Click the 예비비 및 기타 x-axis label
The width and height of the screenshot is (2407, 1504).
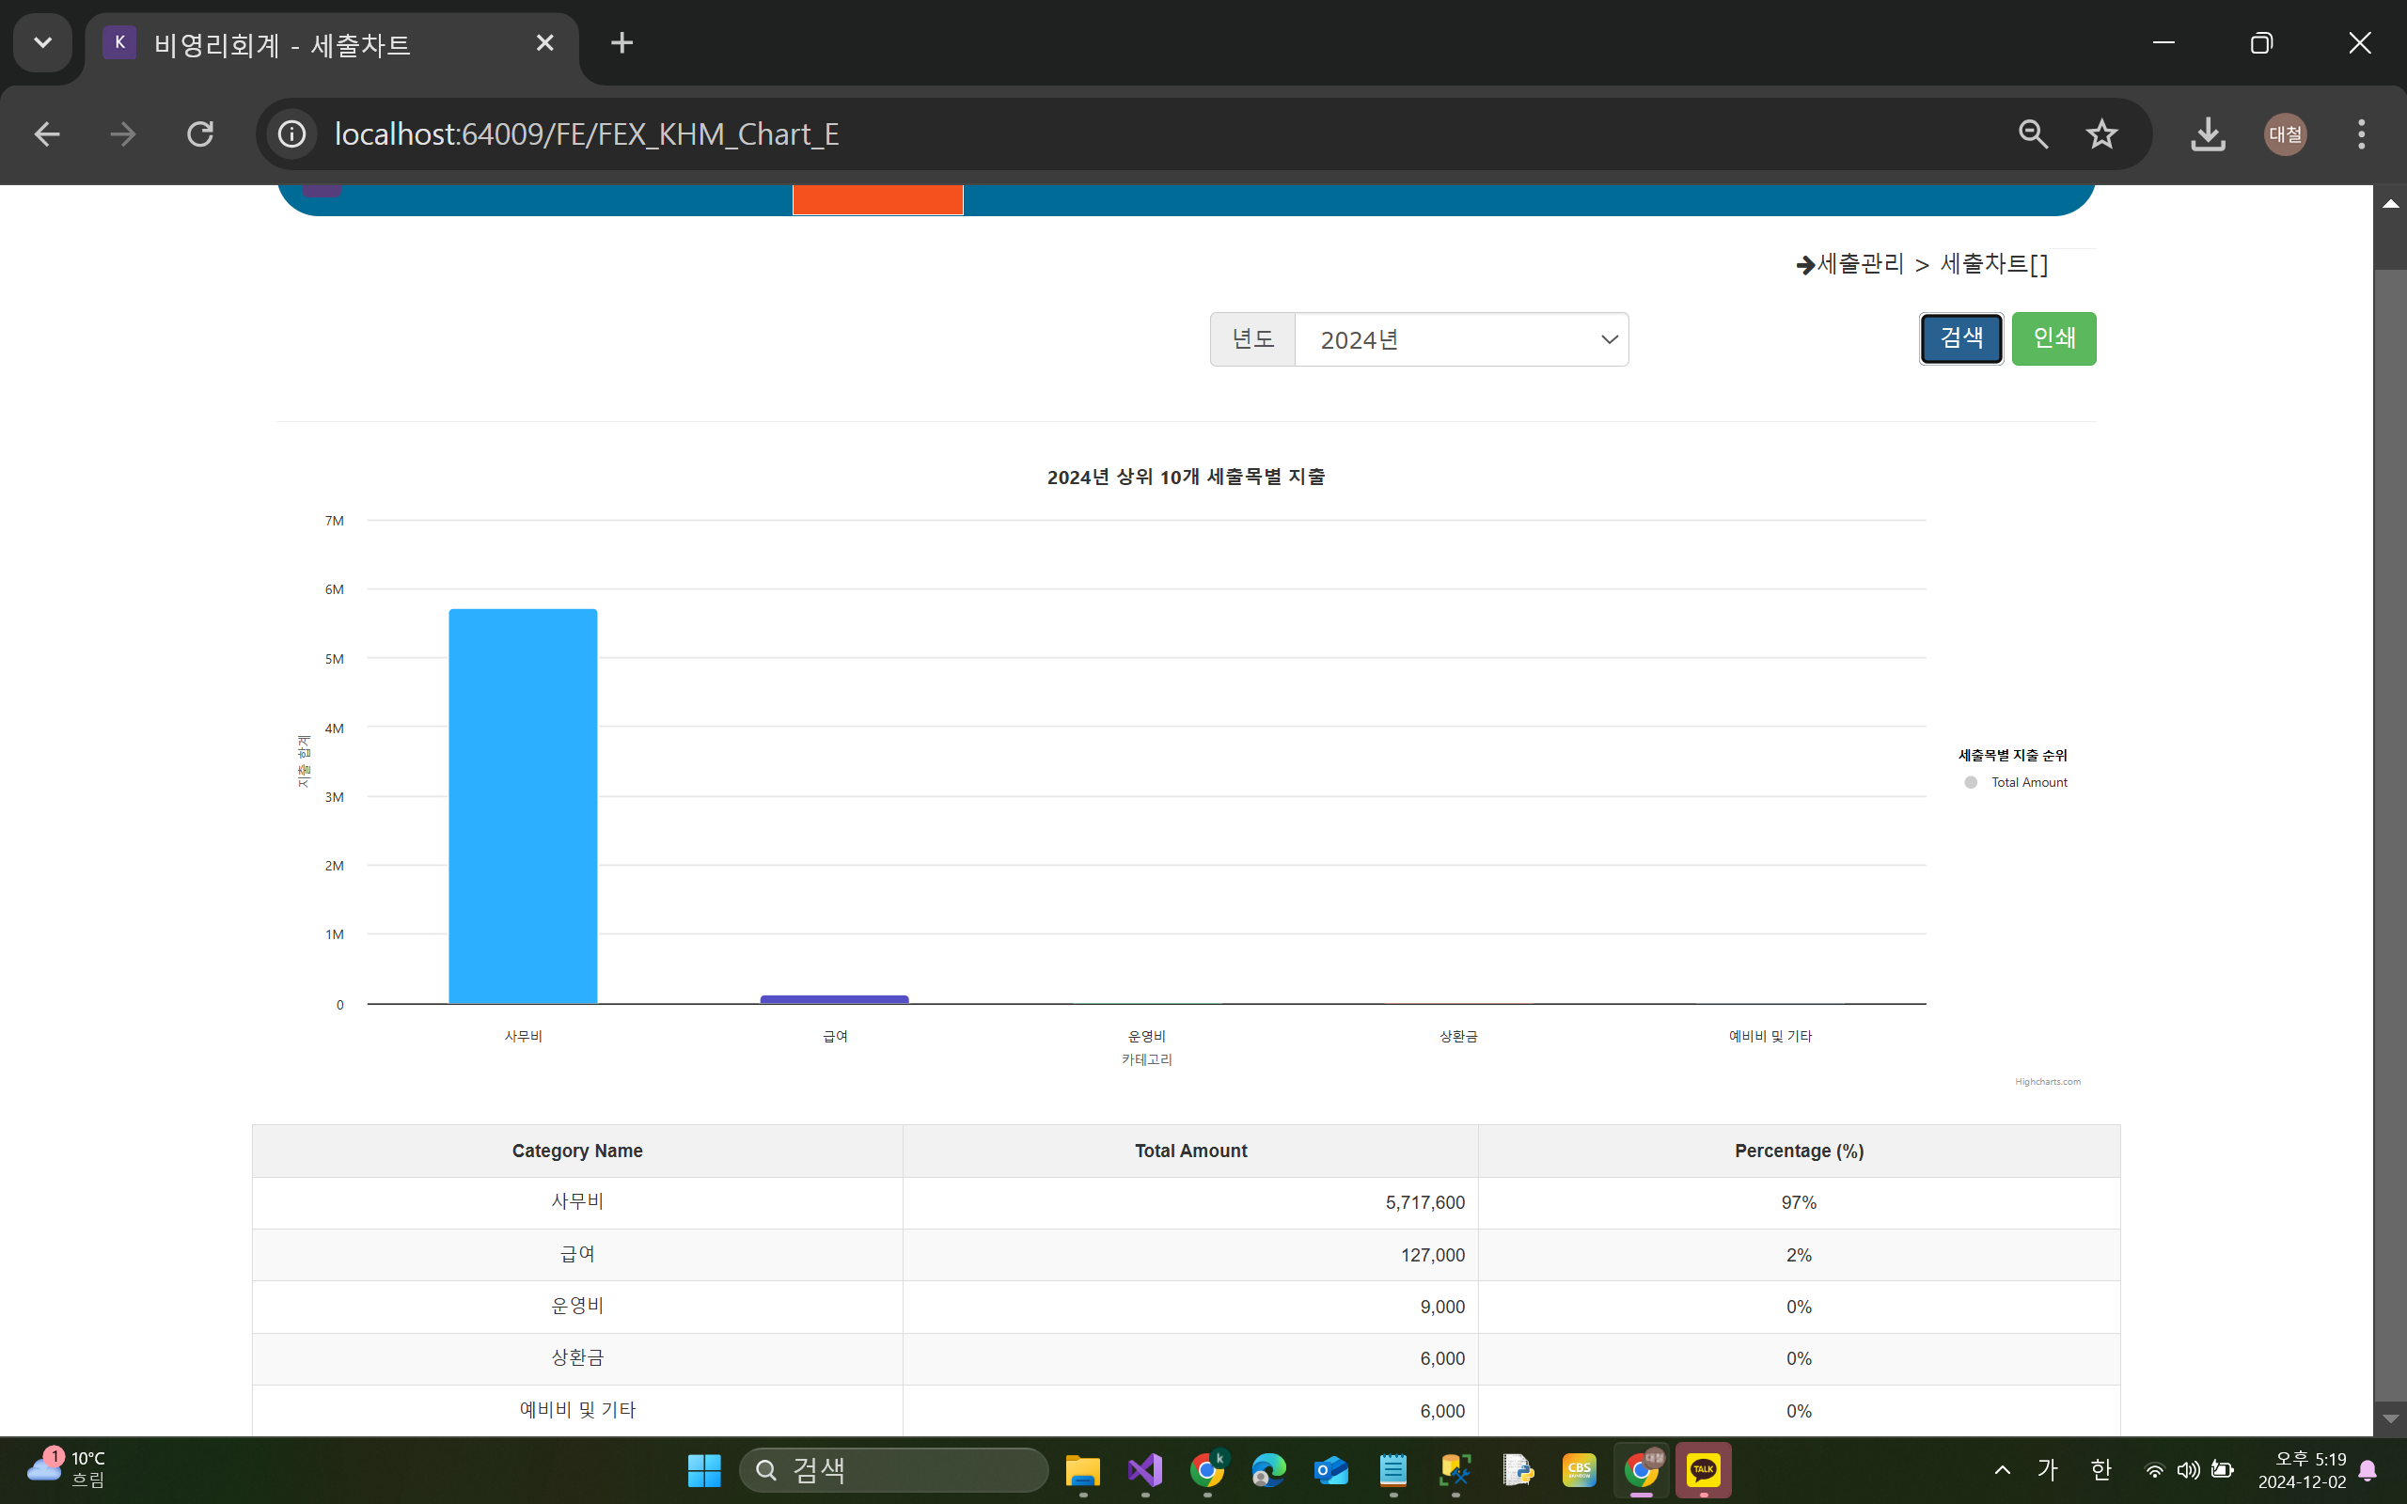click(x=1770, y=1036)
